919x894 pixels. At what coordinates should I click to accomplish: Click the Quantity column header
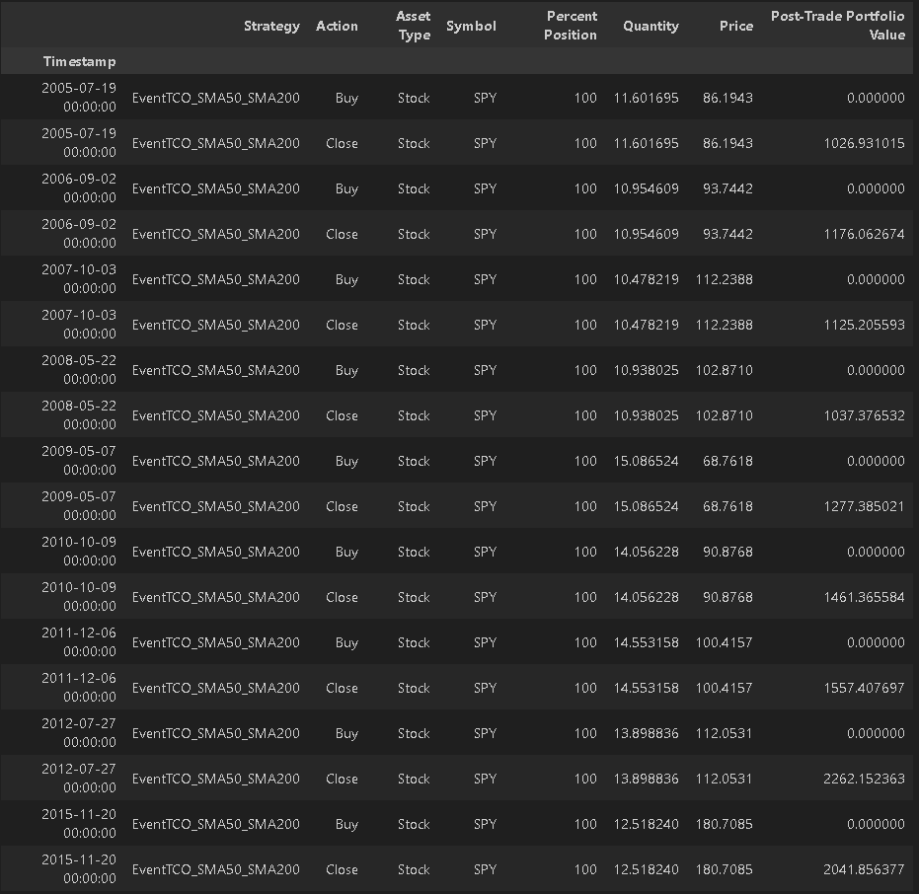651,26
